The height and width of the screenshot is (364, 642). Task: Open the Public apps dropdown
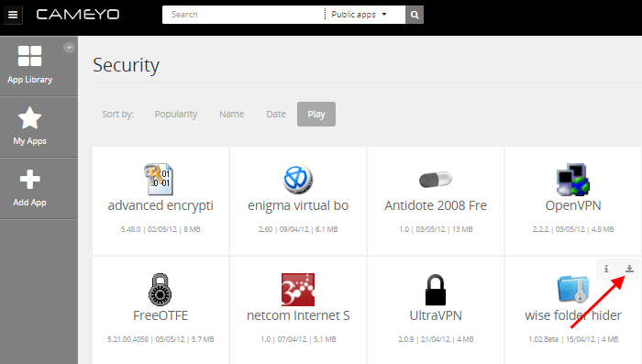359,15
